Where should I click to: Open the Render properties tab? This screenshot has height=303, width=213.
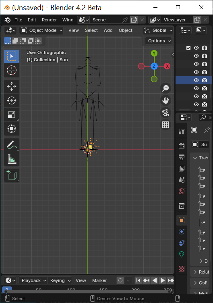point(182,146)
